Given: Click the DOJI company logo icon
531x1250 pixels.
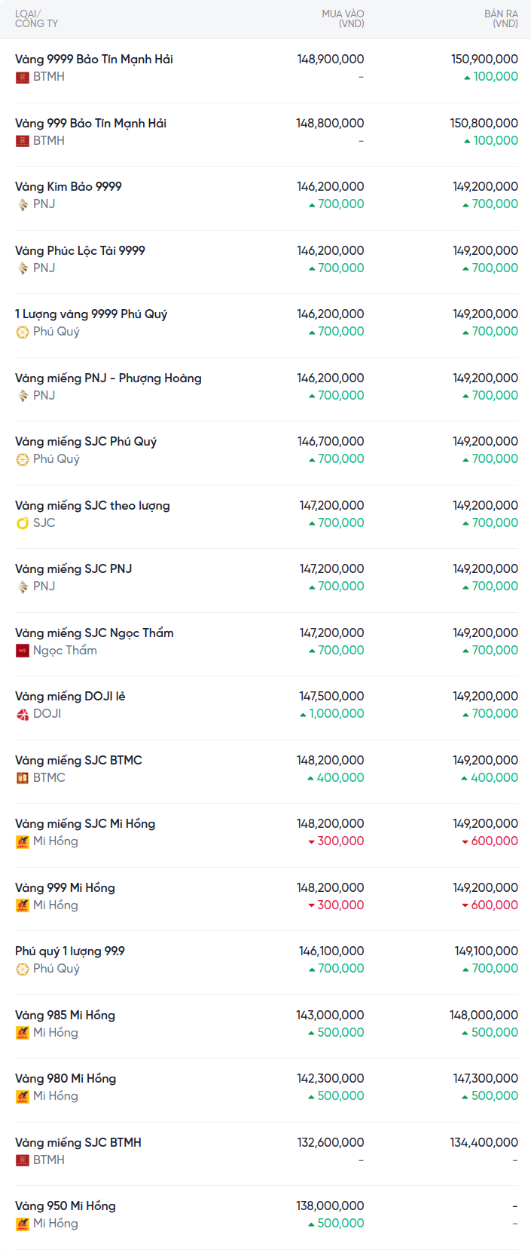Looking at the screenshot, I should click(23, 714).
